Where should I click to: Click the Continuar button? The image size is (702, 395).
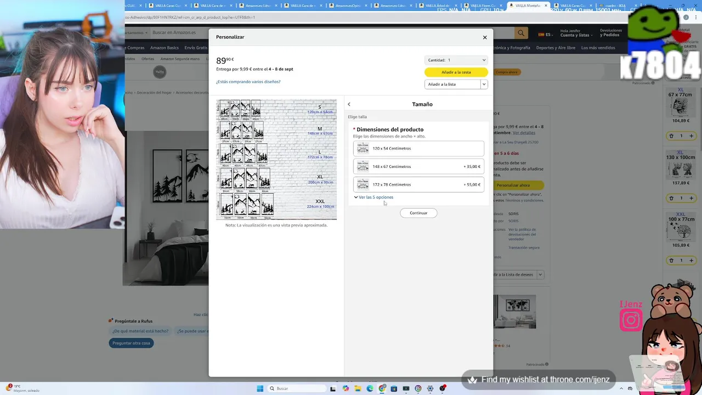coord(418,213)
